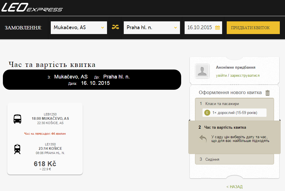Viewport: 285px width, 191px height.
Task: Click the 23:14 KOŠICE train departure
Action: 50,149
